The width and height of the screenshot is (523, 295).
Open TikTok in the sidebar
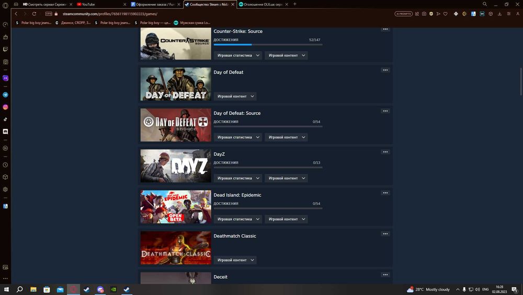[x=5, y=119]
